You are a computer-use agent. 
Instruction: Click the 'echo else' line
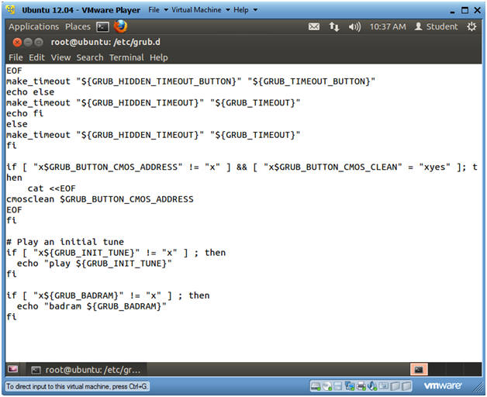point(30,92)
